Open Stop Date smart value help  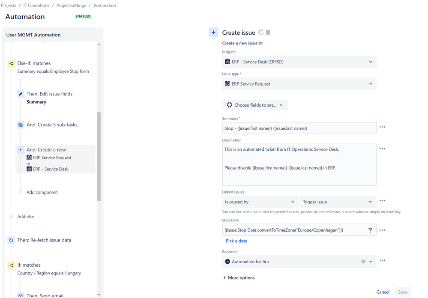coord(370,230)
